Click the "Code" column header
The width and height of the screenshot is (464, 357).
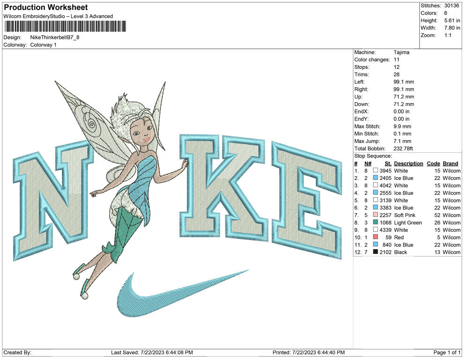[433, 163]
